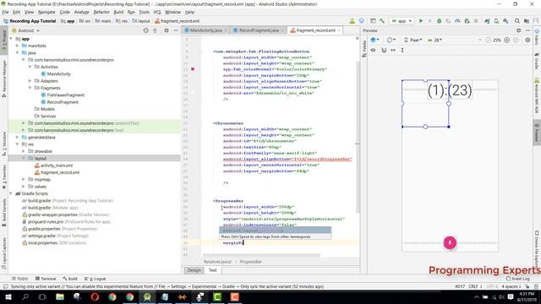Viewport: 541px width, 304px height.
Task: Switch to MainActivity.java editor tab
Action: tap(205, 30)
